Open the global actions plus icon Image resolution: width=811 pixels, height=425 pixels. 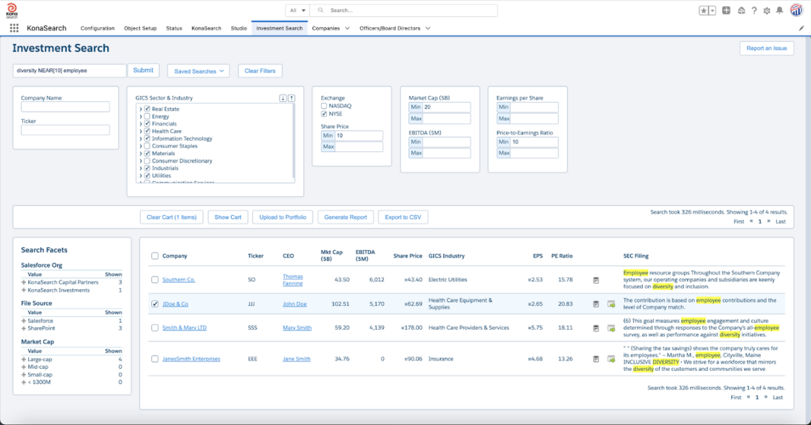point(727,10)
